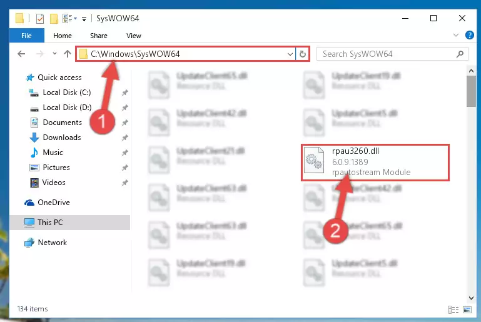
Task: Click the address bar showing C:\Windows\SysWOW64
Action: [x=186, y=54]
